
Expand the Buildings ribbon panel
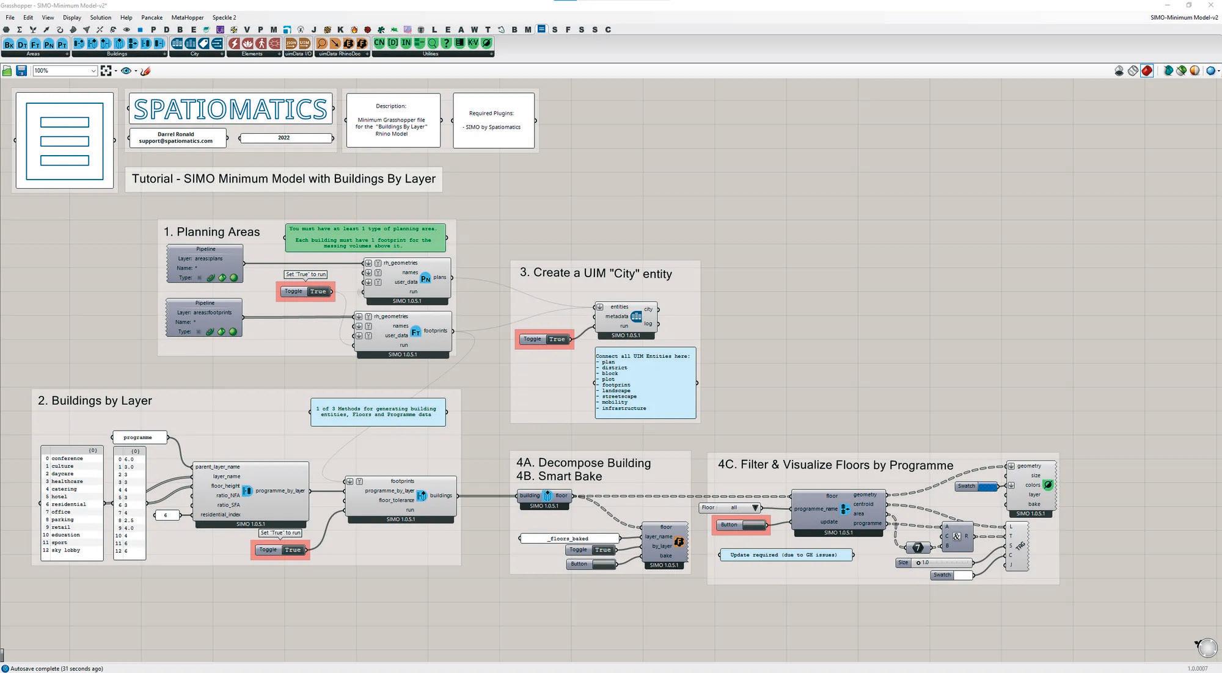click(164, 54)
